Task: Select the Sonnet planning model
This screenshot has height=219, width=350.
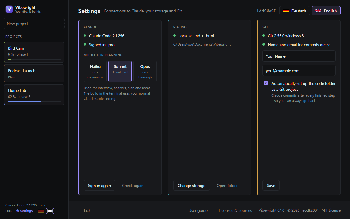Action: pos(120,72)
